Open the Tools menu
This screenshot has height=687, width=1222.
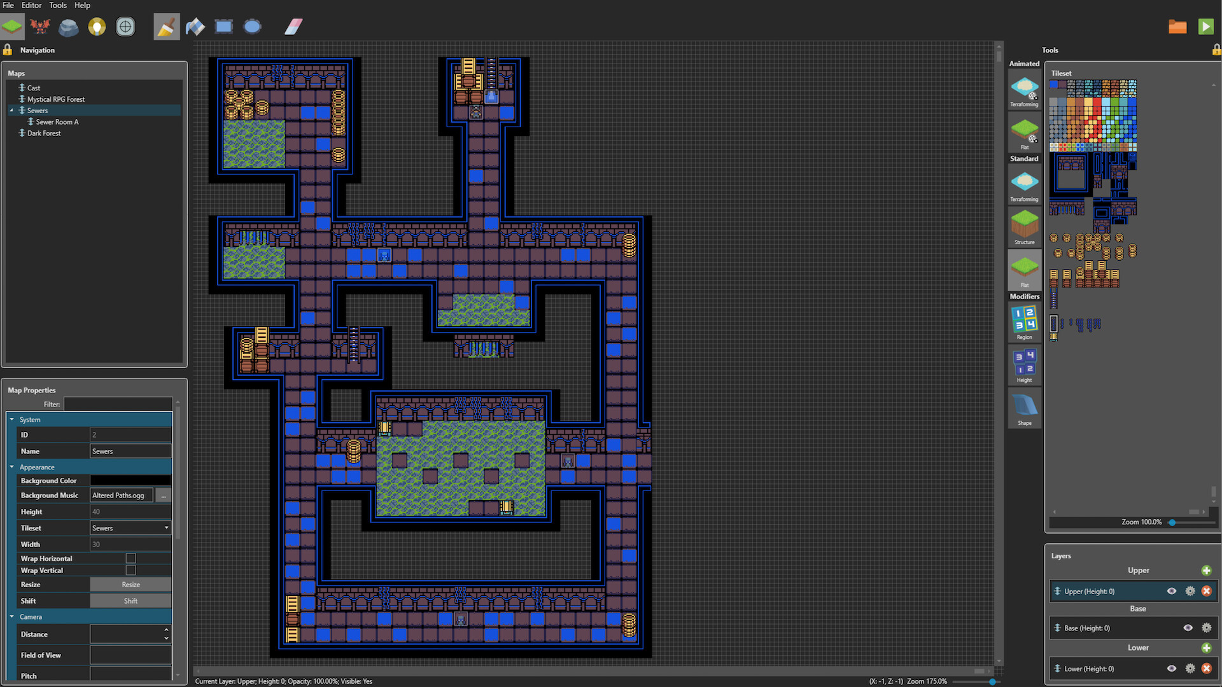57,5
